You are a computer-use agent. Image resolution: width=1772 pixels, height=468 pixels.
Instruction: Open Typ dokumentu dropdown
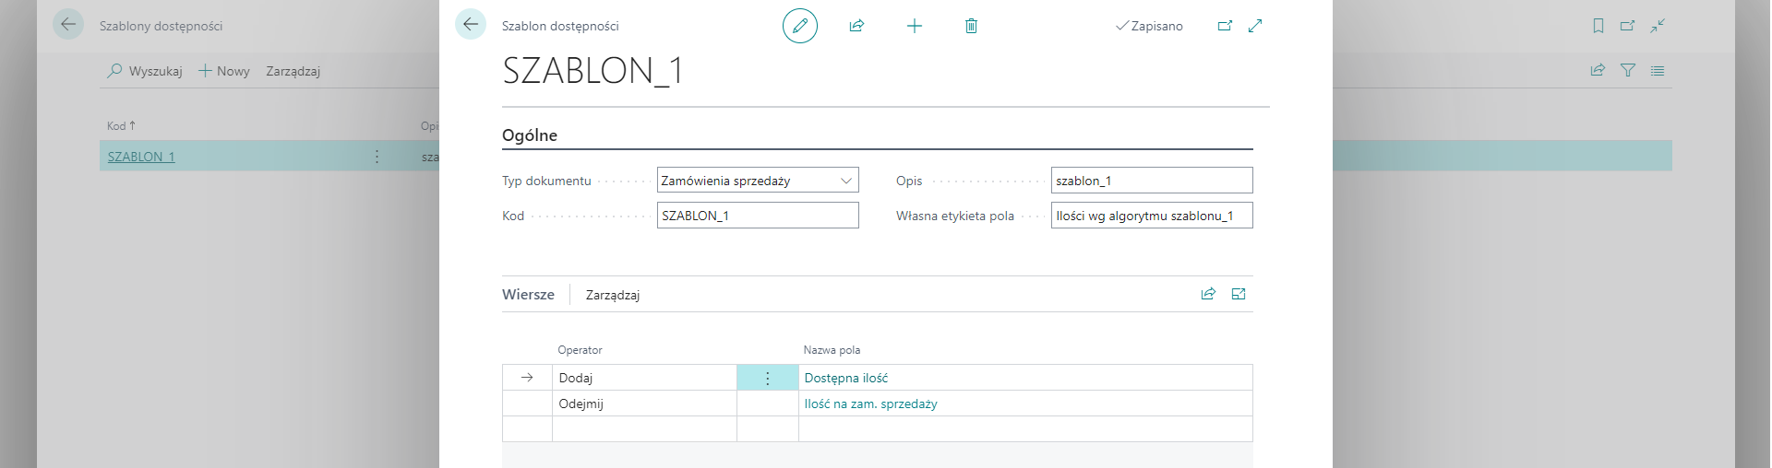pos(845,181)
